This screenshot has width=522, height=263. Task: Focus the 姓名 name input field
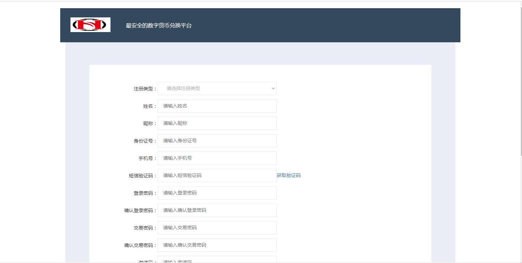[217, 106]
